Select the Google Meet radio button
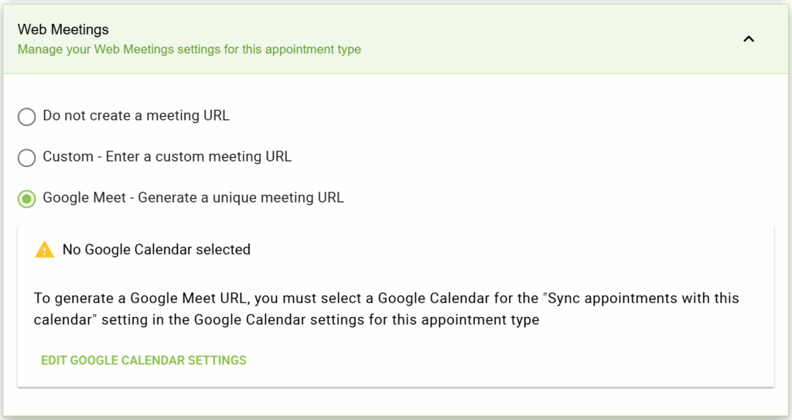 point(27,199)
